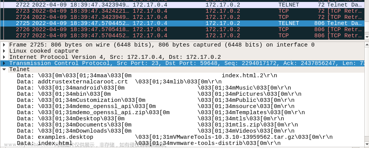Click length 806 of packet 2726
369x148 pixels.
[319, 29]
